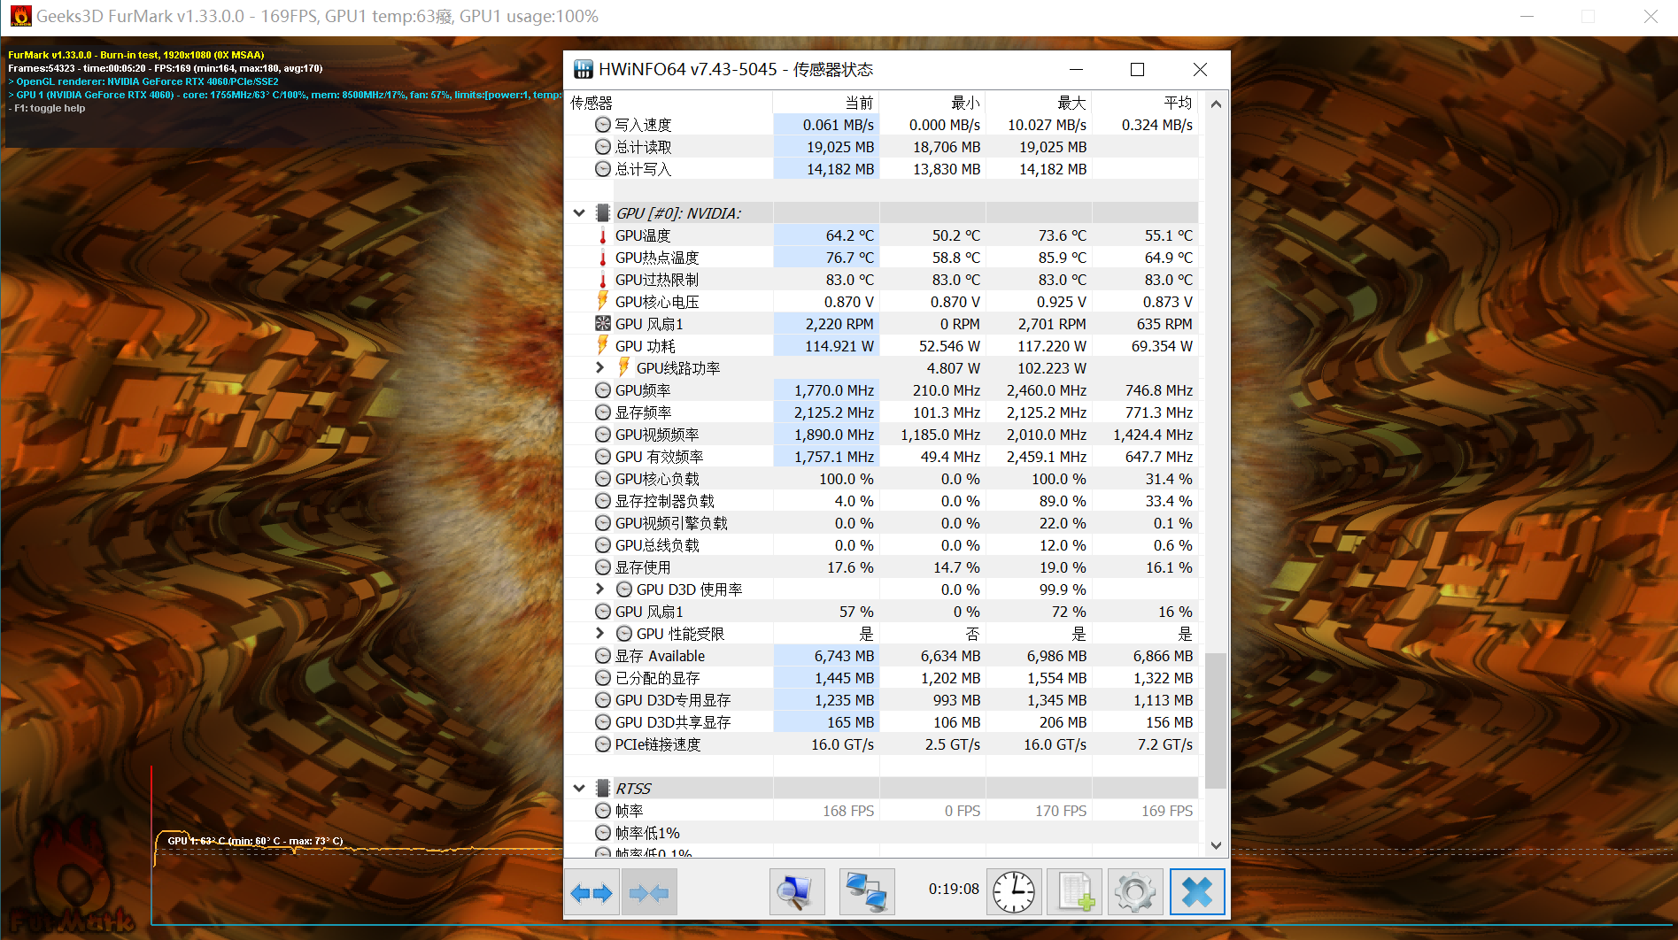
Task: Click the scrollbar down arrow
Action: (1216, 845)
